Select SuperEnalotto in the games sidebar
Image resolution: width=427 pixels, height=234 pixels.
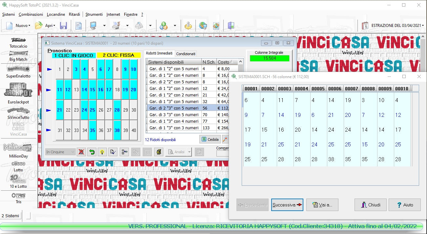click(18, 72)
